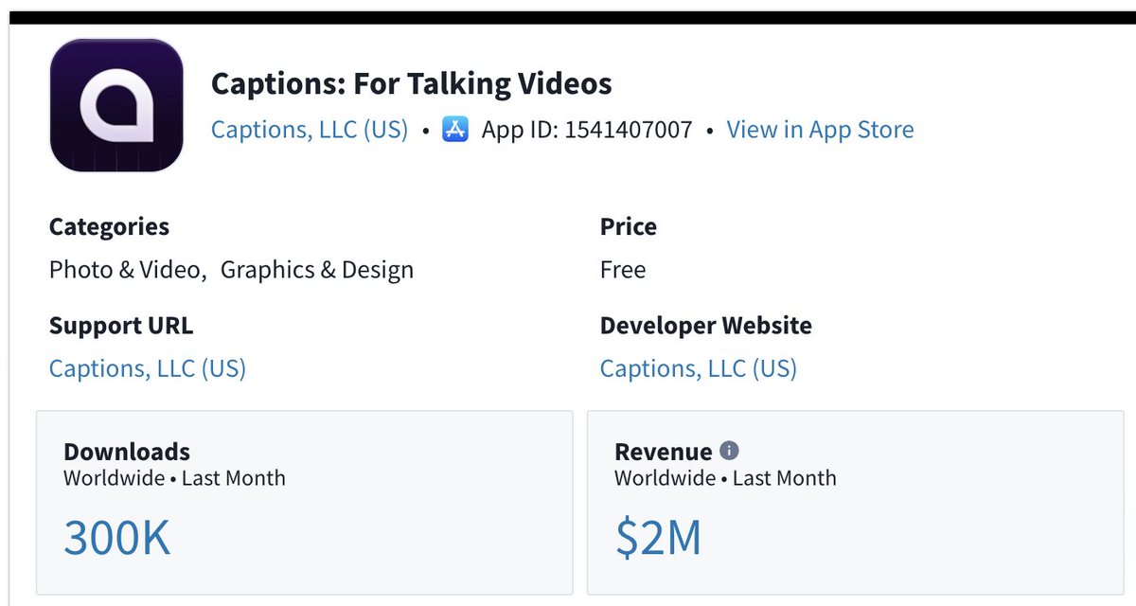The width and height of the screenshot is (1136, 606).
Task: Click the Captions app logo icon
Action: [x=116, y=105]
